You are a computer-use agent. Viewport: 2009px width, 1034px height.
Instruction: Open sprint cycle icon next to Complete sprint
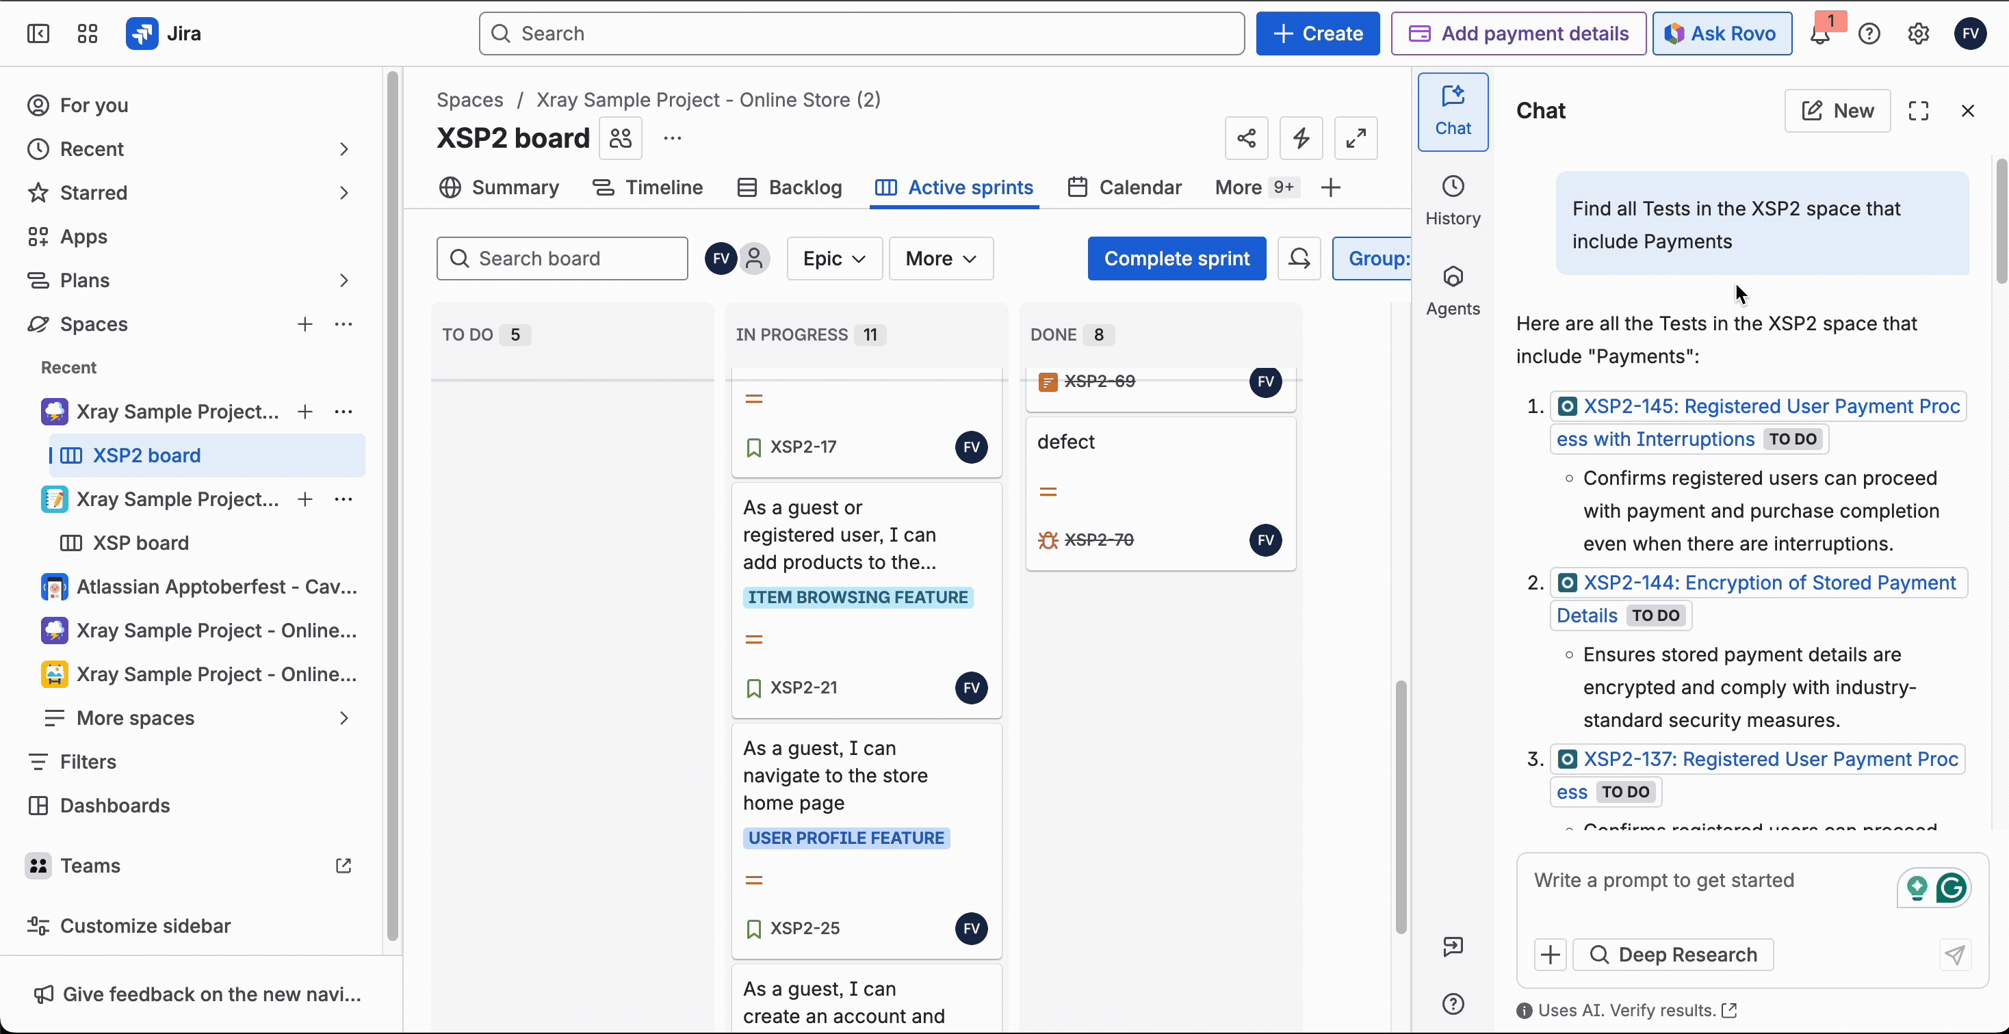tap(1299, 258)
